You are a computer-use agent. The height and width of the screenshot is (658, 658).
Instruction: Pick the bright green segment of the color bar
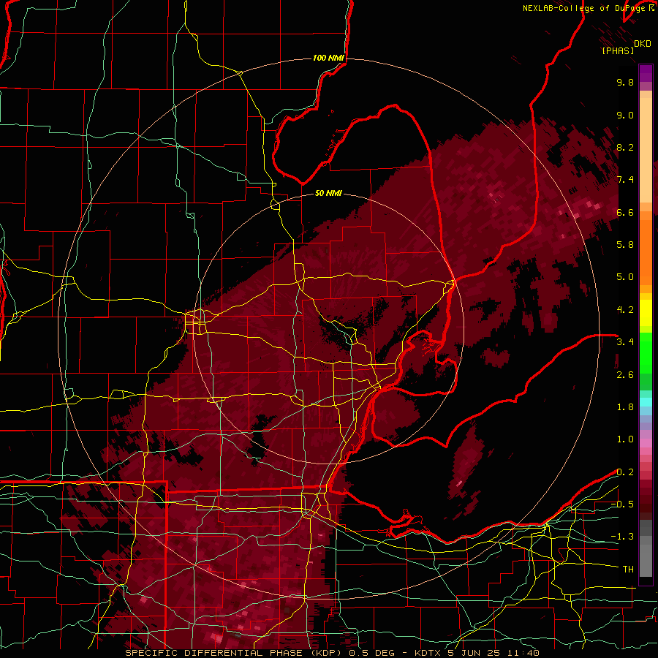coord(646,353)
